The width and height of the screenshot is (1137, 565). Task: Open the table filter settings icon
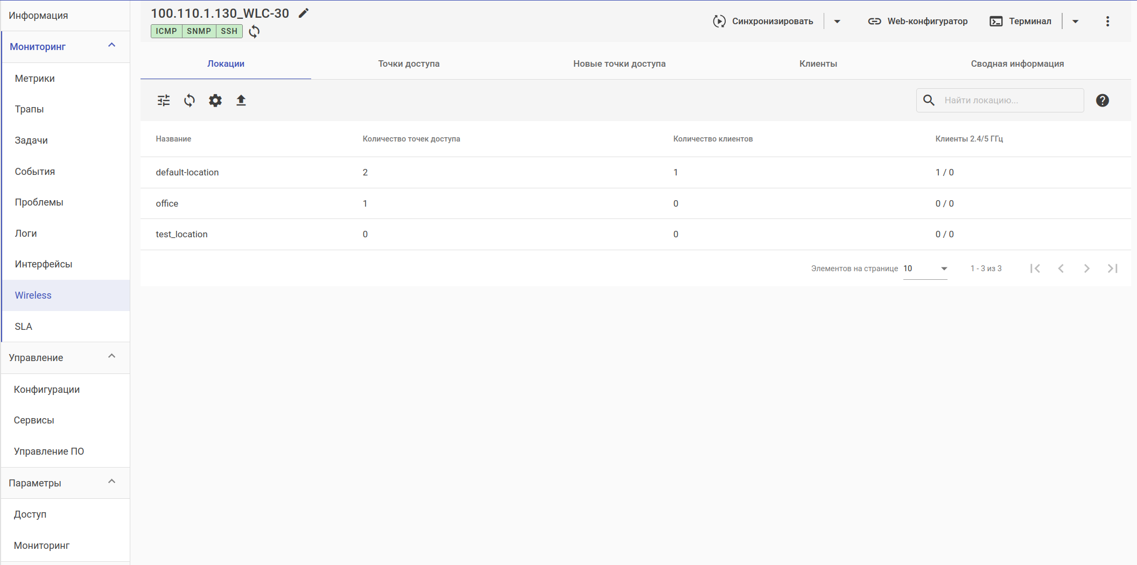164,101
